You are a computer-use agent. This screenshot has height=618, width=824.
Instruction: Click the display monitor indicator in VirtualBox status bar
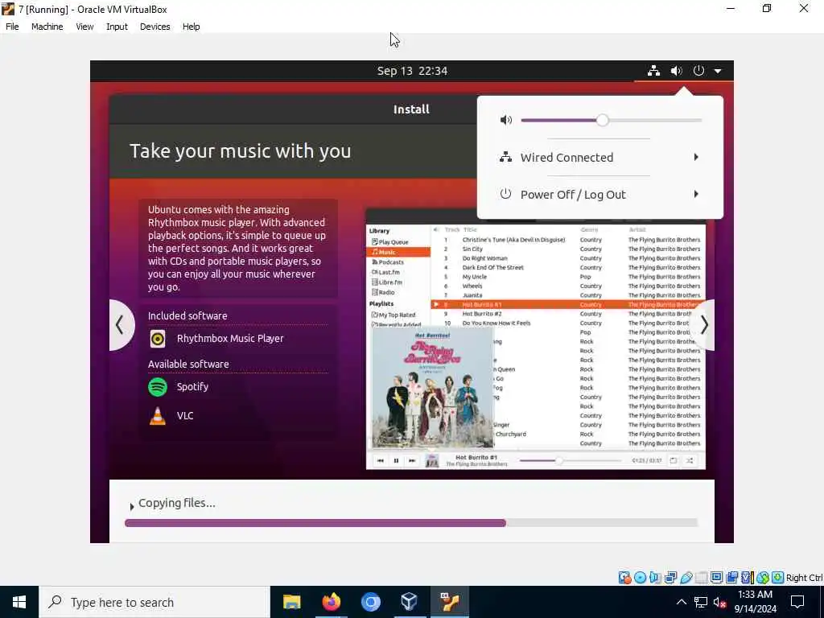pyautogui.click(x=716, y=578)
